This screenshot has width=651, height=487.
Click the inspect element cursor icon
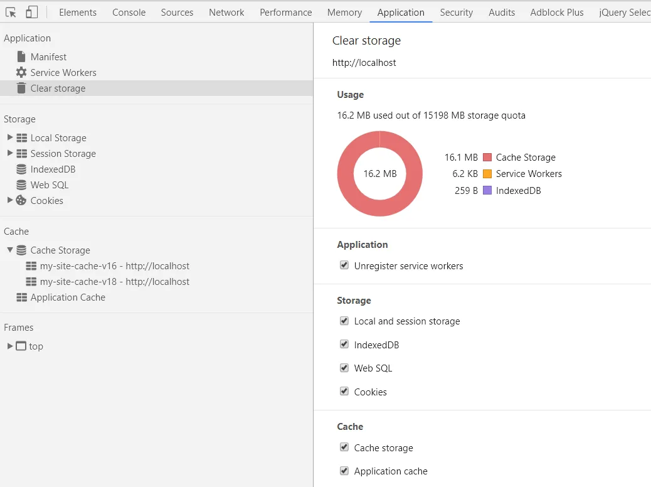11,13
